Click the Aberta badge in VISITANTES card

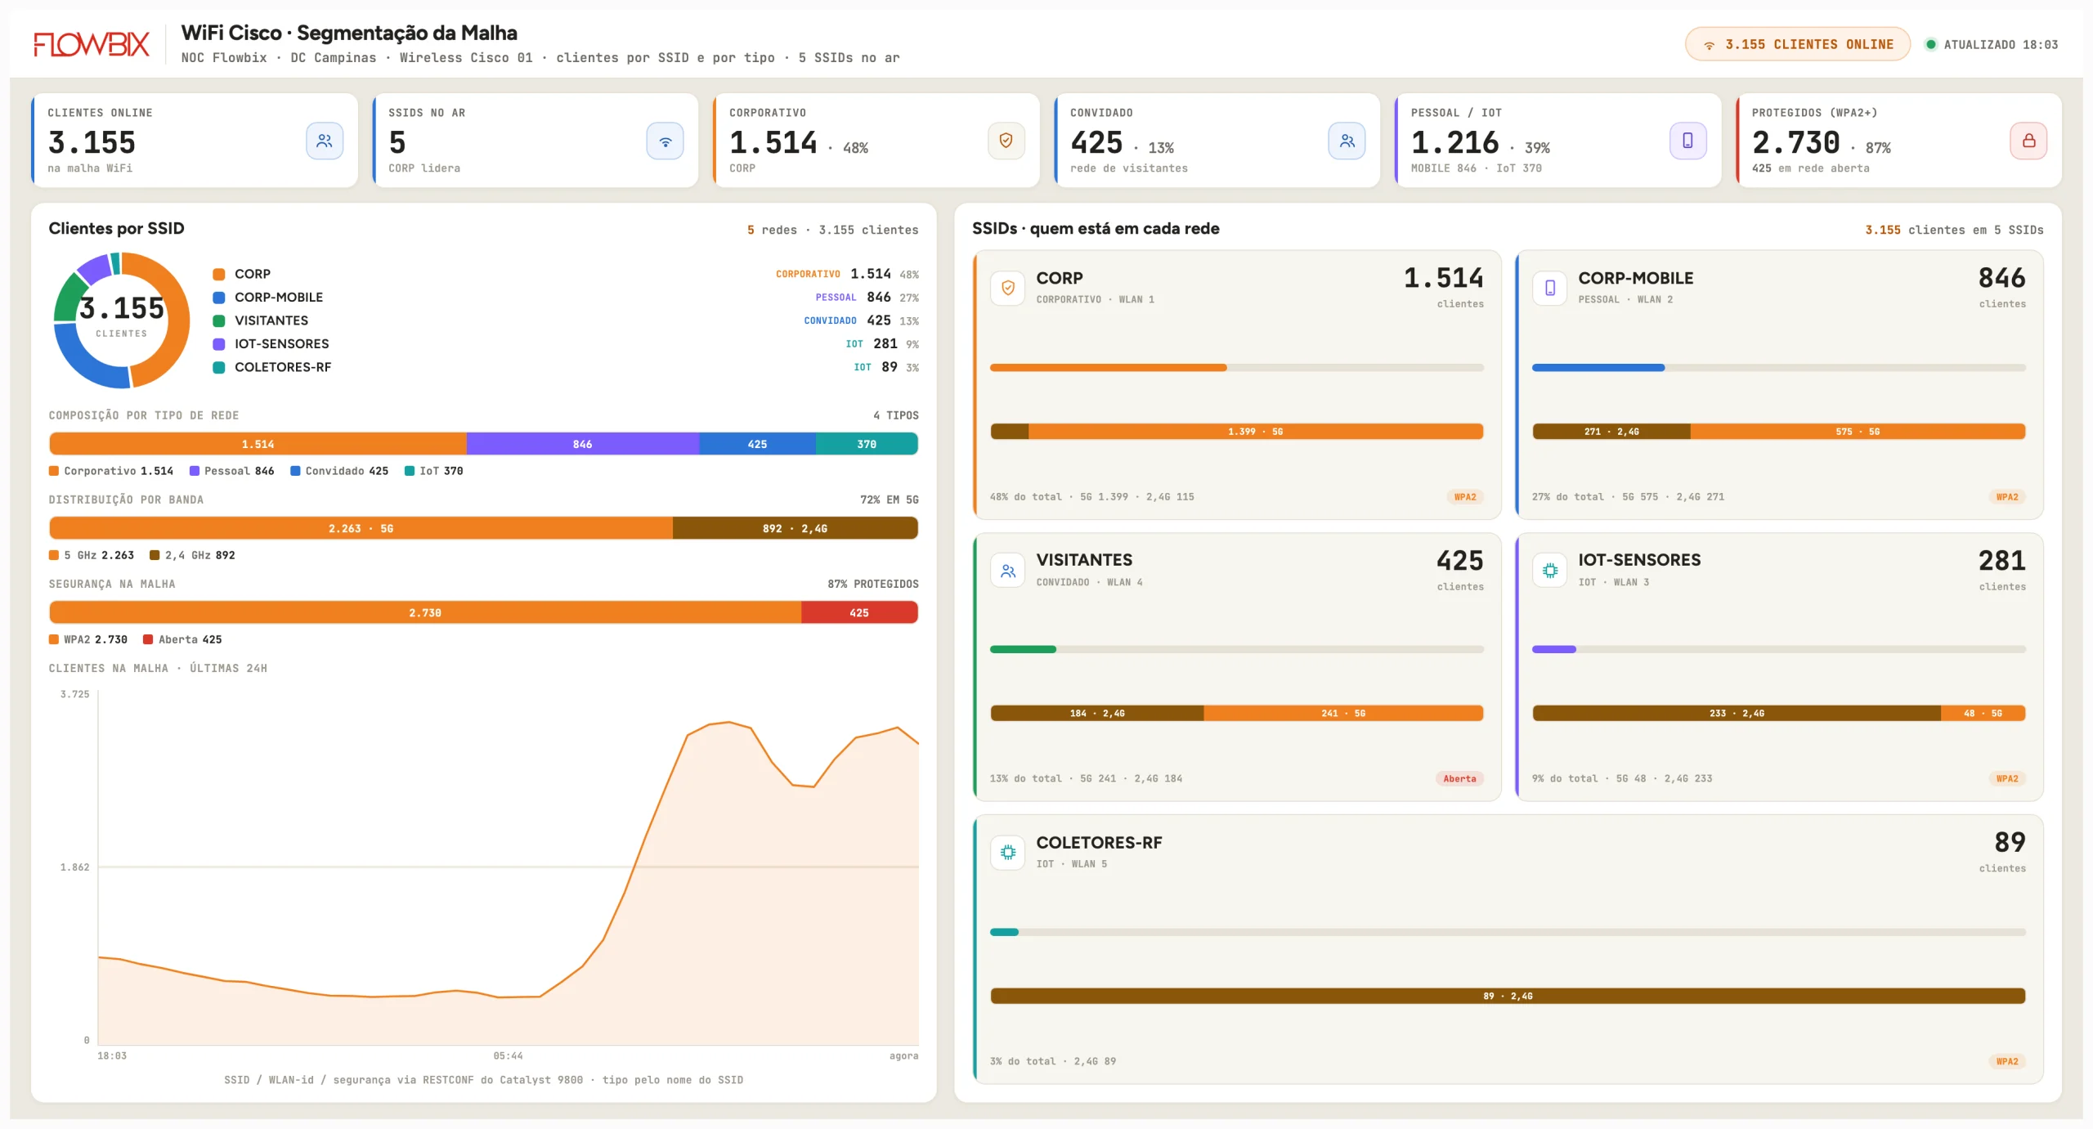1459,779
